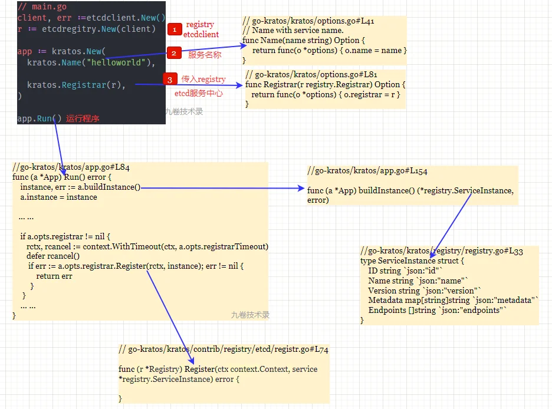
Task: Select the "app := kratos.New(" line
Action: pyautogui.click(x=61, y=51)
